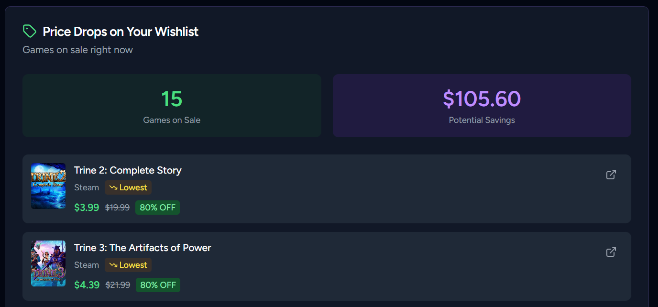Click the Lowest trend badge on Trine 3

pos(128,265)
